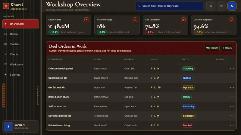Click the STATUS column header
Image resolution: width=241 pixels, height=135 pixels.
coord(185,59)
